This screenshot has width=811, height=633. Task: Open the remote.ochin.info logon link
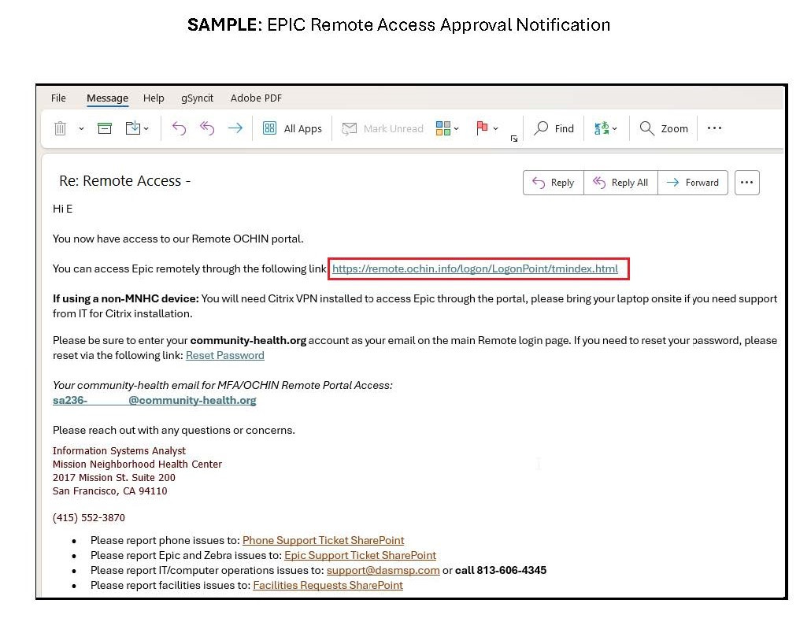[x=475, y=269]
